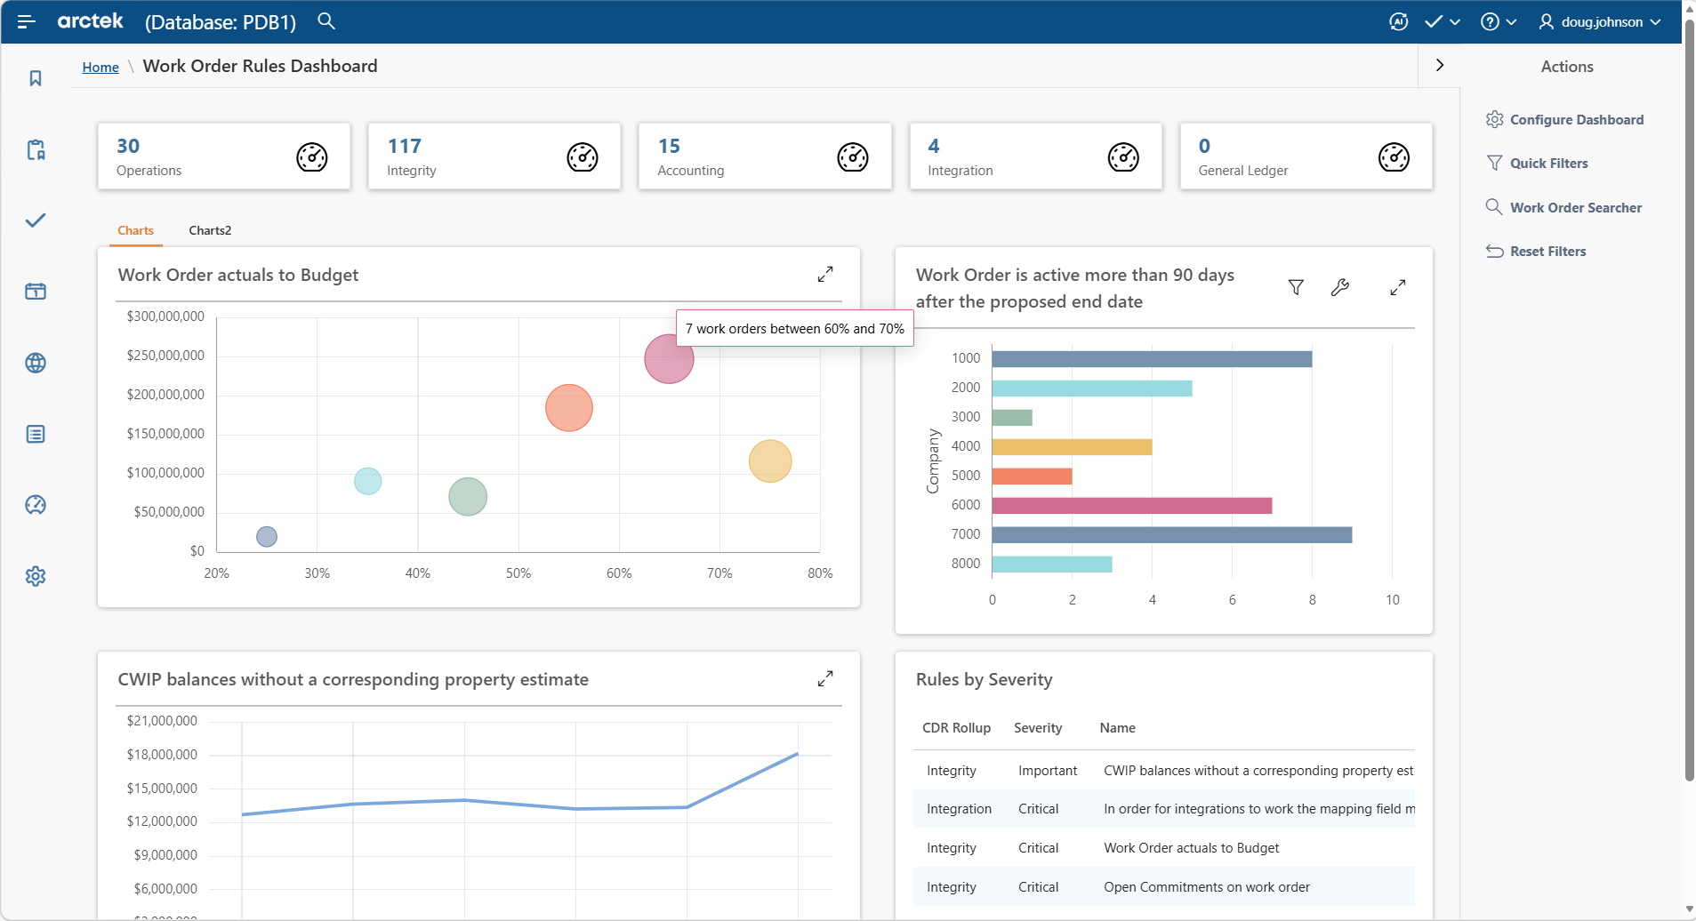The height and width of the screenshot is (921, 1696).
Task: Click the globe sidebar icon
Action: pyautogui.click(x=36, y=363)
